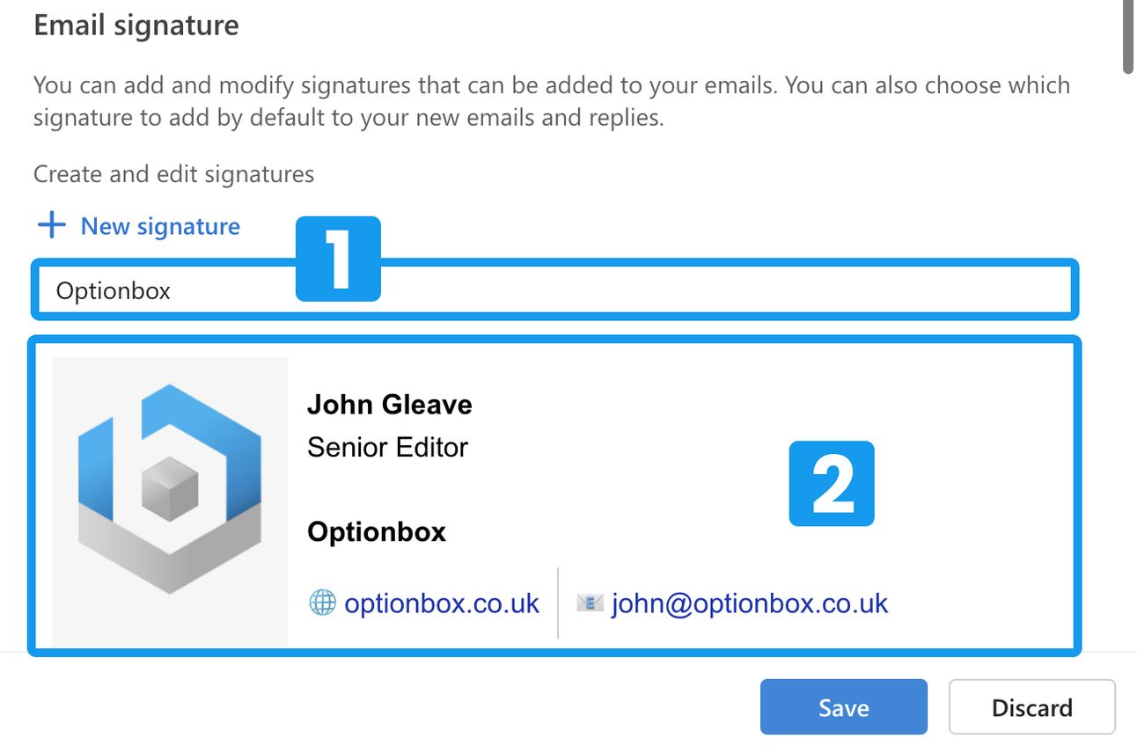
Task: Click the Email signature heading
Action: click(x=136, y=25)
